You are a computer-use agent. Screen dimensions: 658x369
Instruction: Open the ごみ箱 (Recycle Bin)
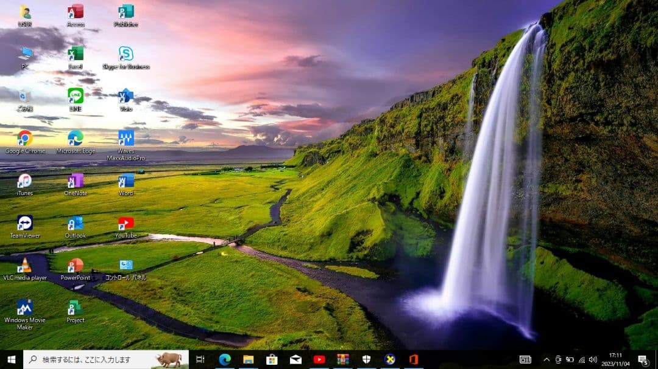[24, 95]
